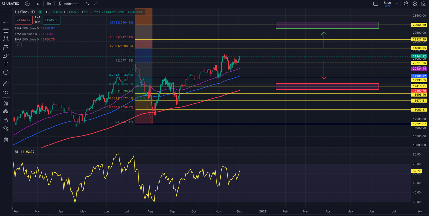Open the Save dropdown arrow
Viewport: 429px width, 216px height.
tap(397, 4)
